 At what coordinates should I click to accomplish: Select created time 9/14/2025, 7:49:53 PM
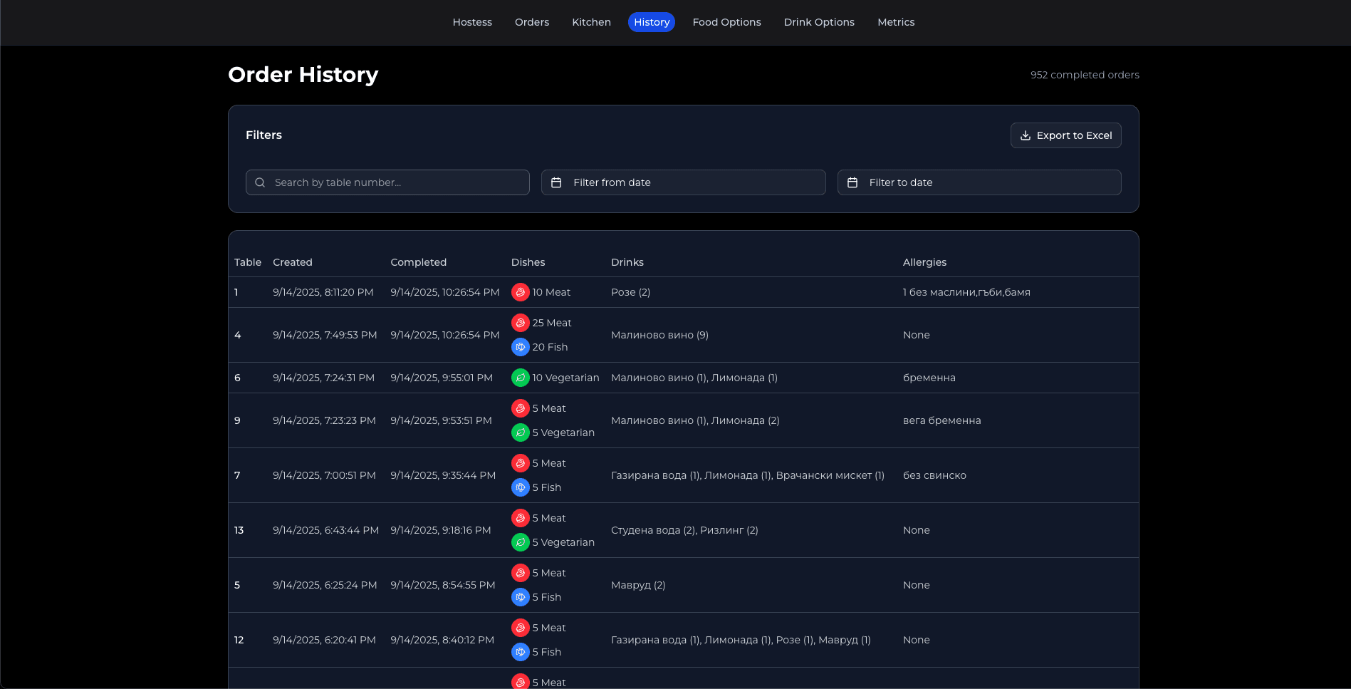coord(325,335)
